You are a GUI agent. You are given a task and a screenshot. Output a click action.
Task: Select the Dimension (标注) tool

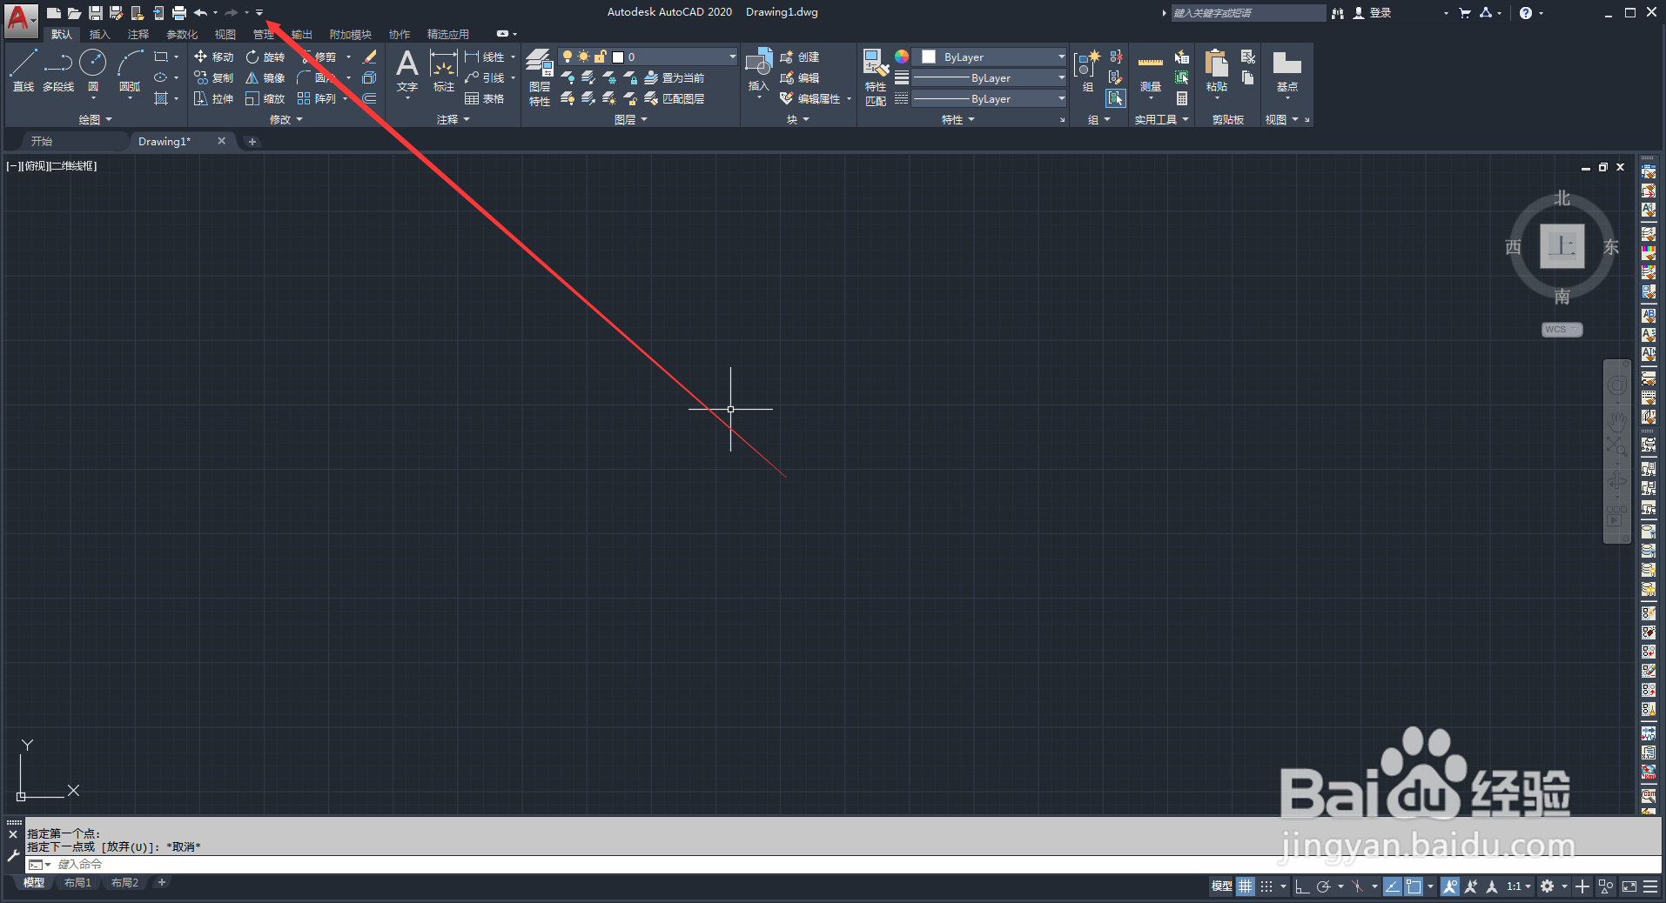(444, 70)
